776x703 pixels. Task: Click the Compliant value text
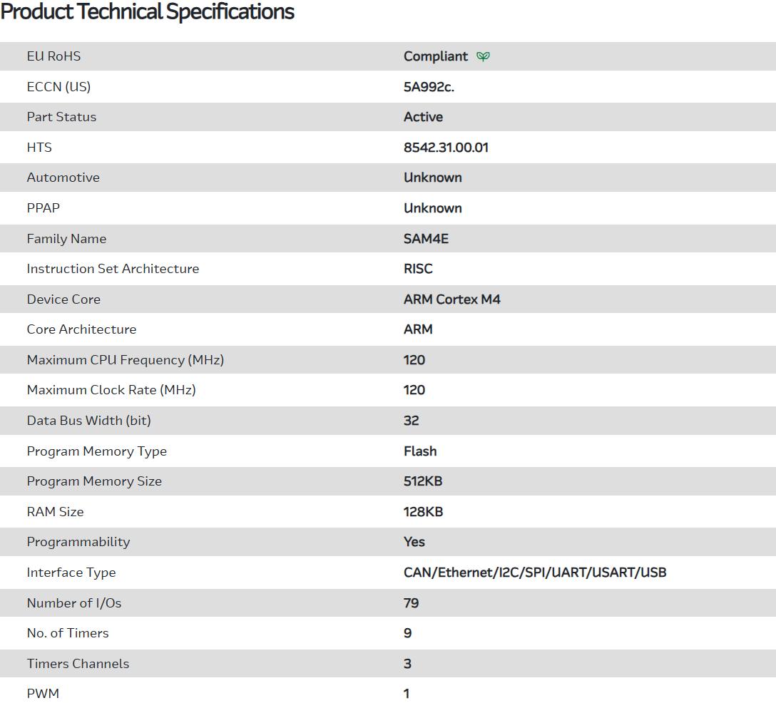point(436,56)
